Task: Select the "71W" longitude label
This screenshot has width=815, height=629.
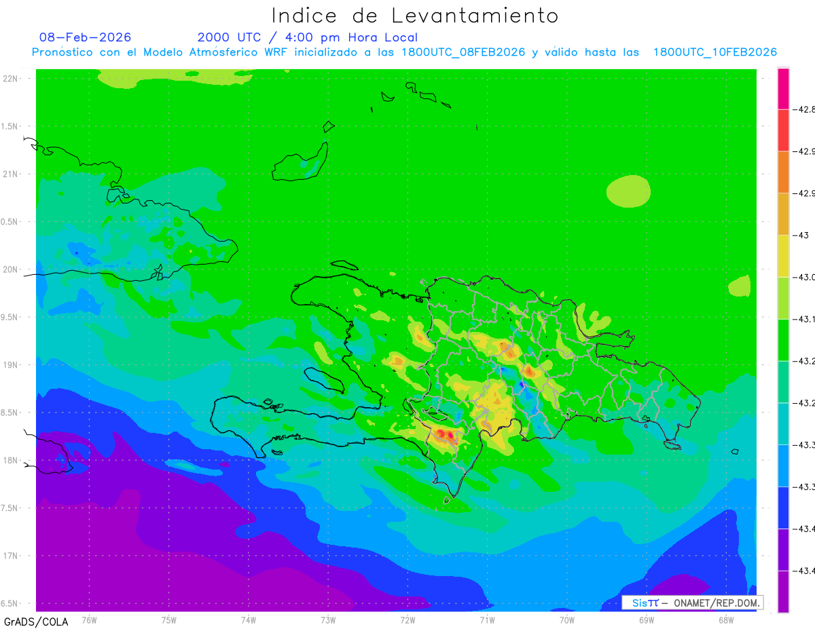Action: coord(487,620)
